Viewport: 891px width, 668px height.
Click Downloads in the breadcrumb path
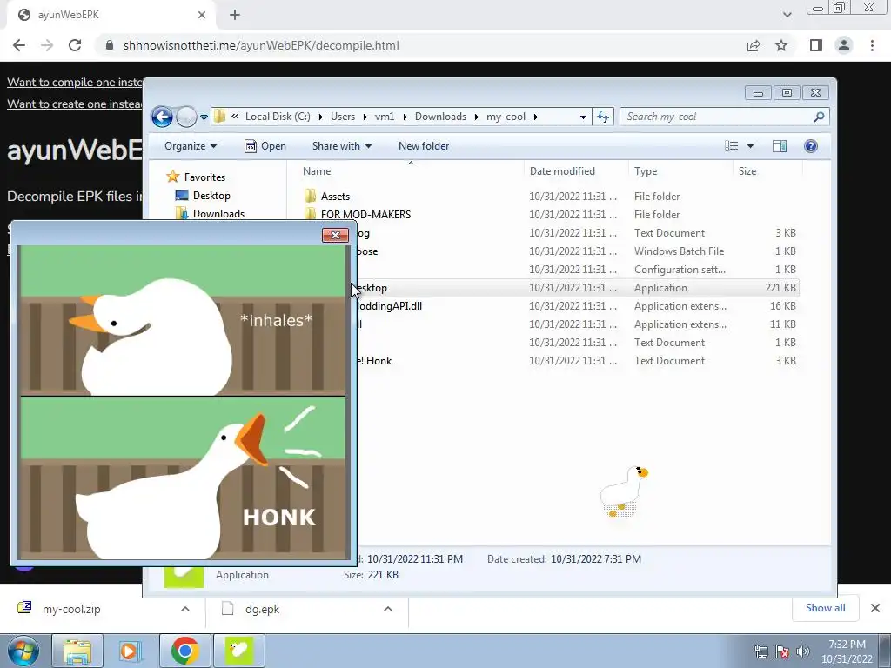[x=440, y=117]
